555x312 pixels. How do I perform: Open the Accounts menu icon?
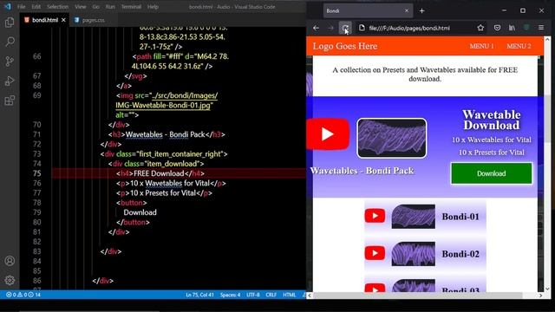[10, 261]
